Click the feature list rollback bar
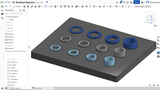160x90 pixels. tap(15, 51)
